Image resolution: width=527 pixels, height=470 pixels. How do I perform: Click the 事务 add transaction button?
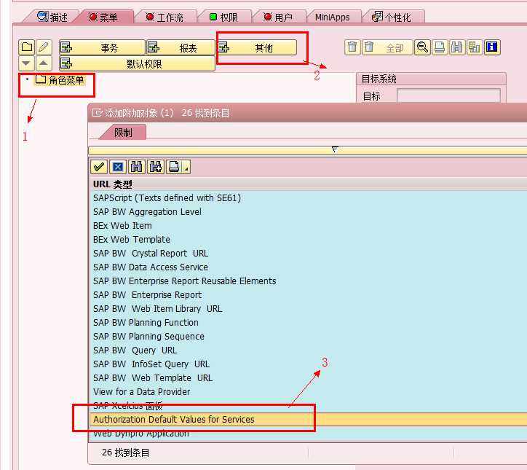point(102,47)
